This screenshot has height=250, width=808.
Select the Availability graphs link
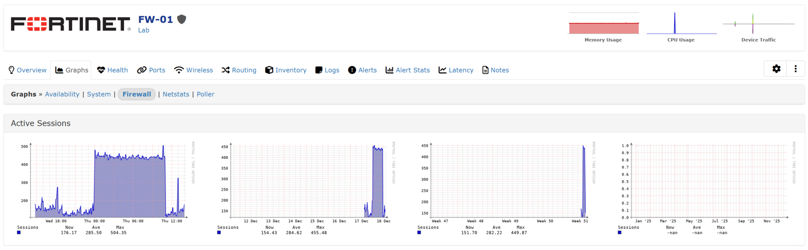tap(62, 94)
